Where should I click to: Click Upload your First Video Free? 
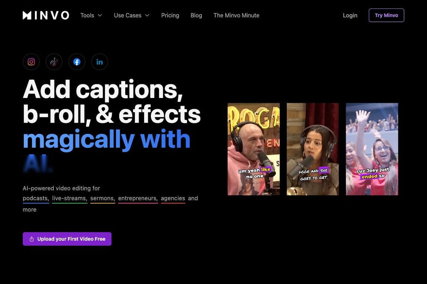67,239
